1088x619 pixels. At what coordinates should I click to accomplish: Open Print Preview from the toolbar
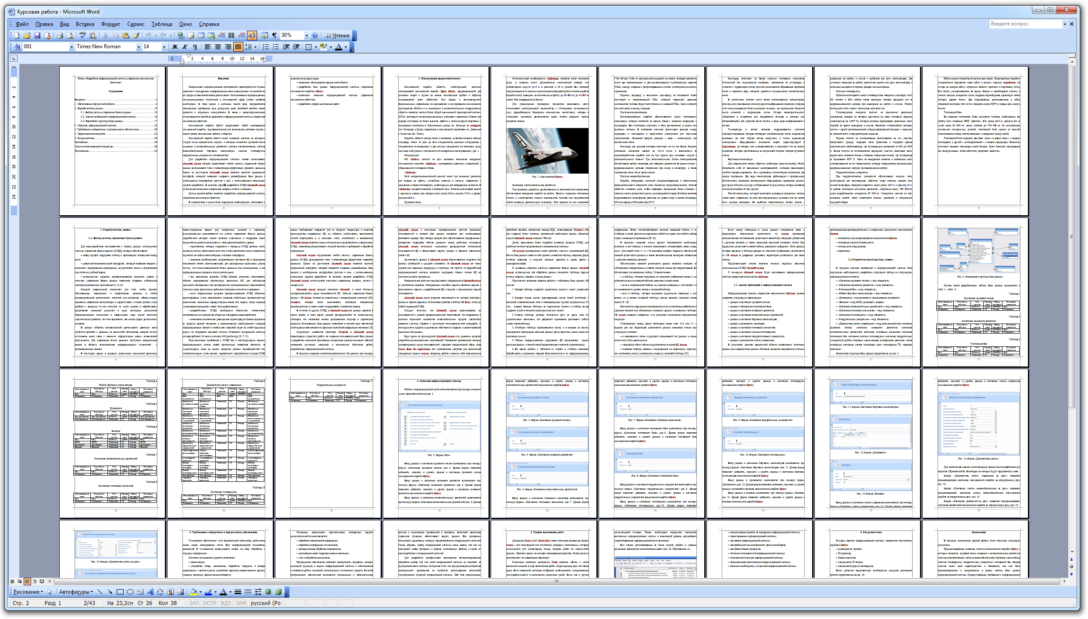pyautogui.click(x=70, y=36)
